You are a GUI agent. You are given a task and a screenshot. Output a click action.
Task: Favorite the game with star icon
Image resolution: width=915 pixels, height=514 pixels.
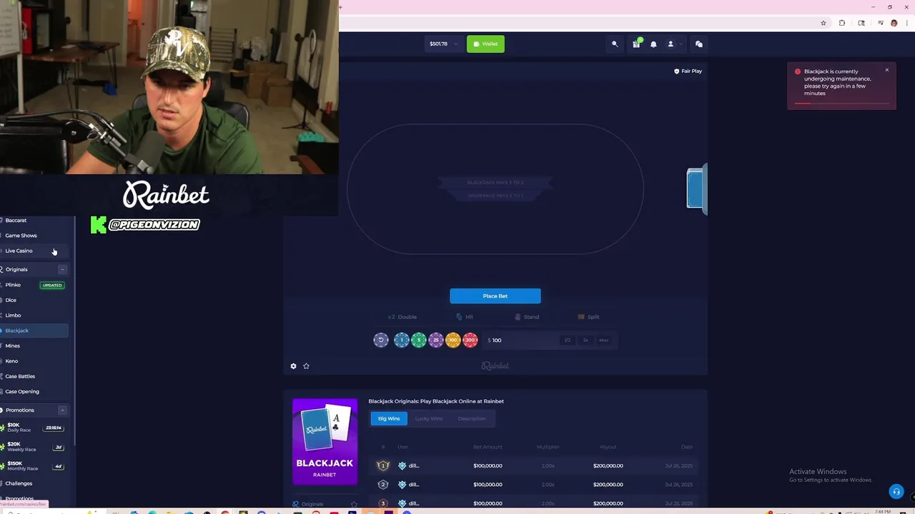tap(306, 366)
